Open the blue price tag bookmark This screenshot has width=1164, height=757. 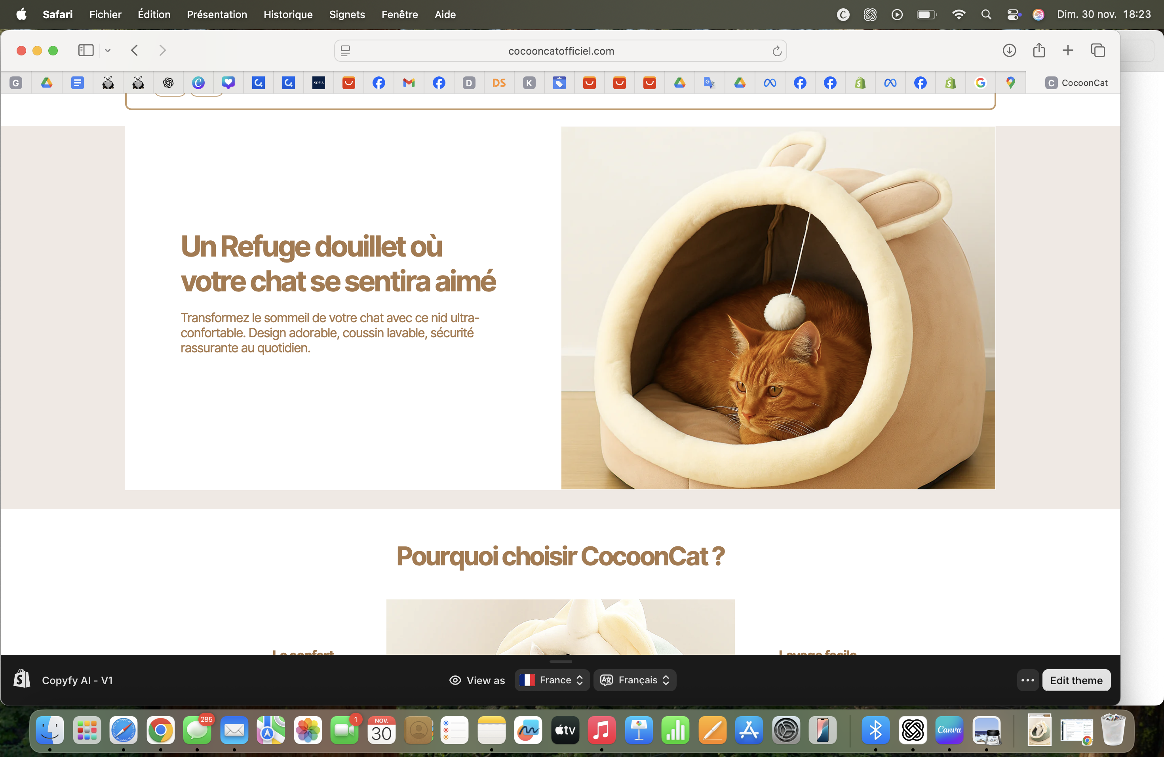(x=559, y=83)
